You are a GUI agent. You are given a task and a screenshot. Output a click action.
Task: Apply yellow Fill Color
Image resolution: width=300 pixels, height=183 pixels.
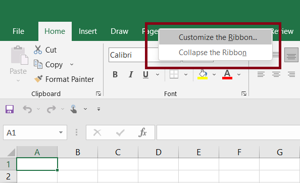(x=203, y=74)
